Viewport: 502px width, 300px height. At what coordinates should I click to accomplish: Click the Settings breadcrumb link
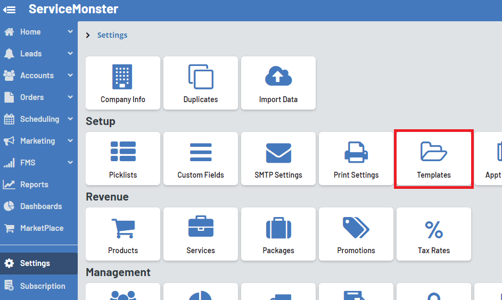click(112, 35)
